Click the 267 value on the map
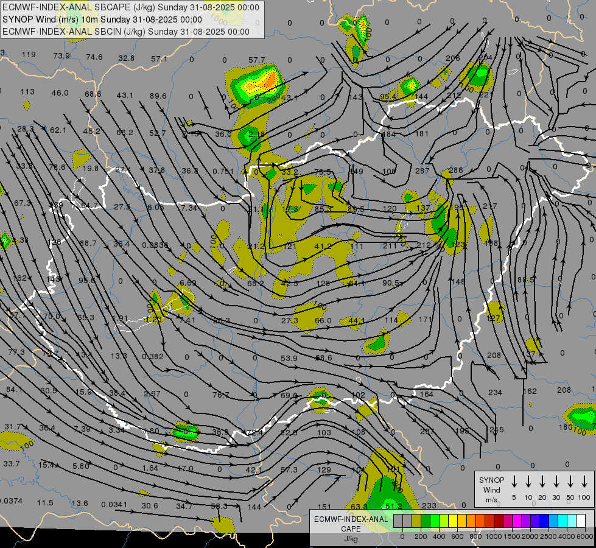Viewport: 596px width, 548px height. pyautogui.click(x=427, y=431)
